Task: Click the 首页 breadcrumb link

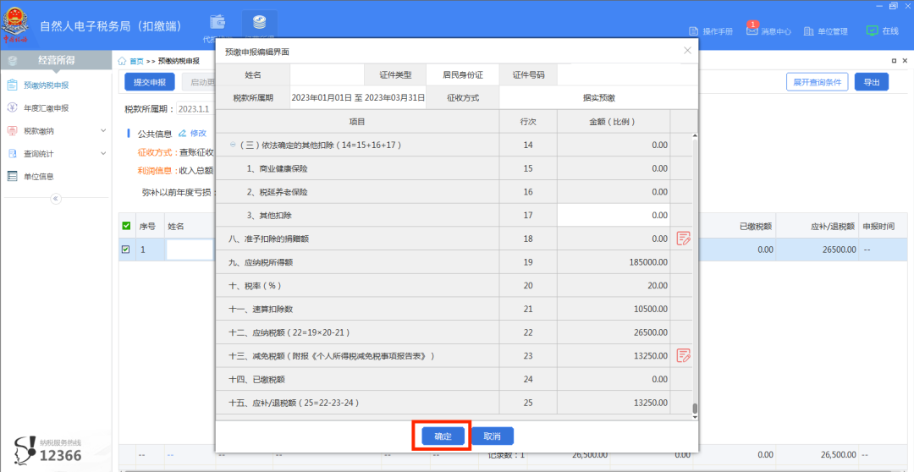Action: tap(136, 61)
